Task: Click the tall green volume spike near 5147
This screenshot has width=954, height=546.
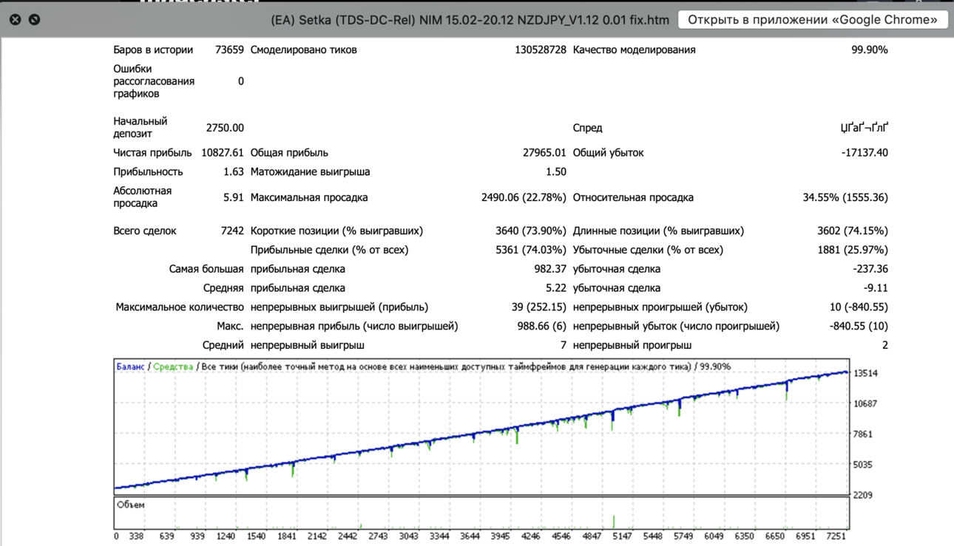Action: tap(613, 522)
